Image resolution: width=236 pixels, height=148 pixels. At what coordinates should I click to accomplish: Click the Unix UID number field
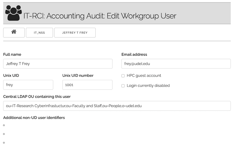click(87, 85)
